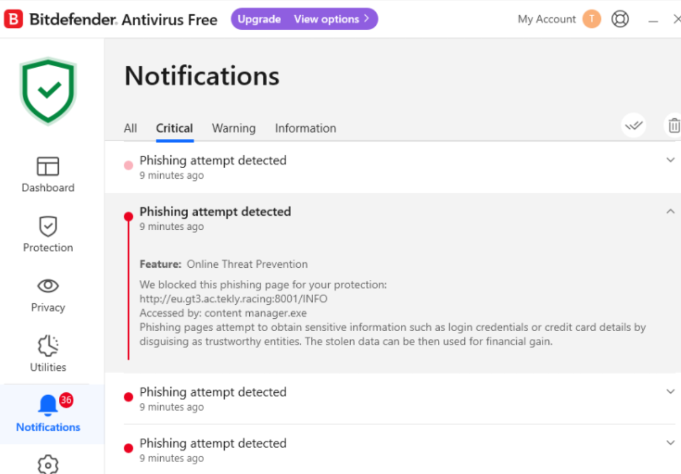
Task: Click the Upgrade View options button
Action: coord(304,19)
